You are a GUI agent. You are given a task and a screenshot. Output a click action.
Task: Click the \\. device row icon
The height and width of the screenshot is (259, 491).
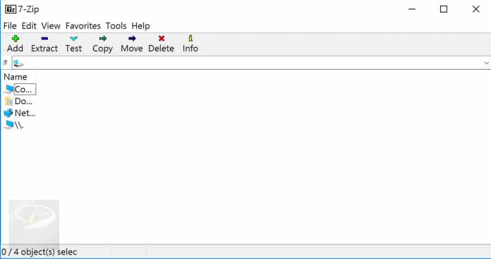(9, 125)
